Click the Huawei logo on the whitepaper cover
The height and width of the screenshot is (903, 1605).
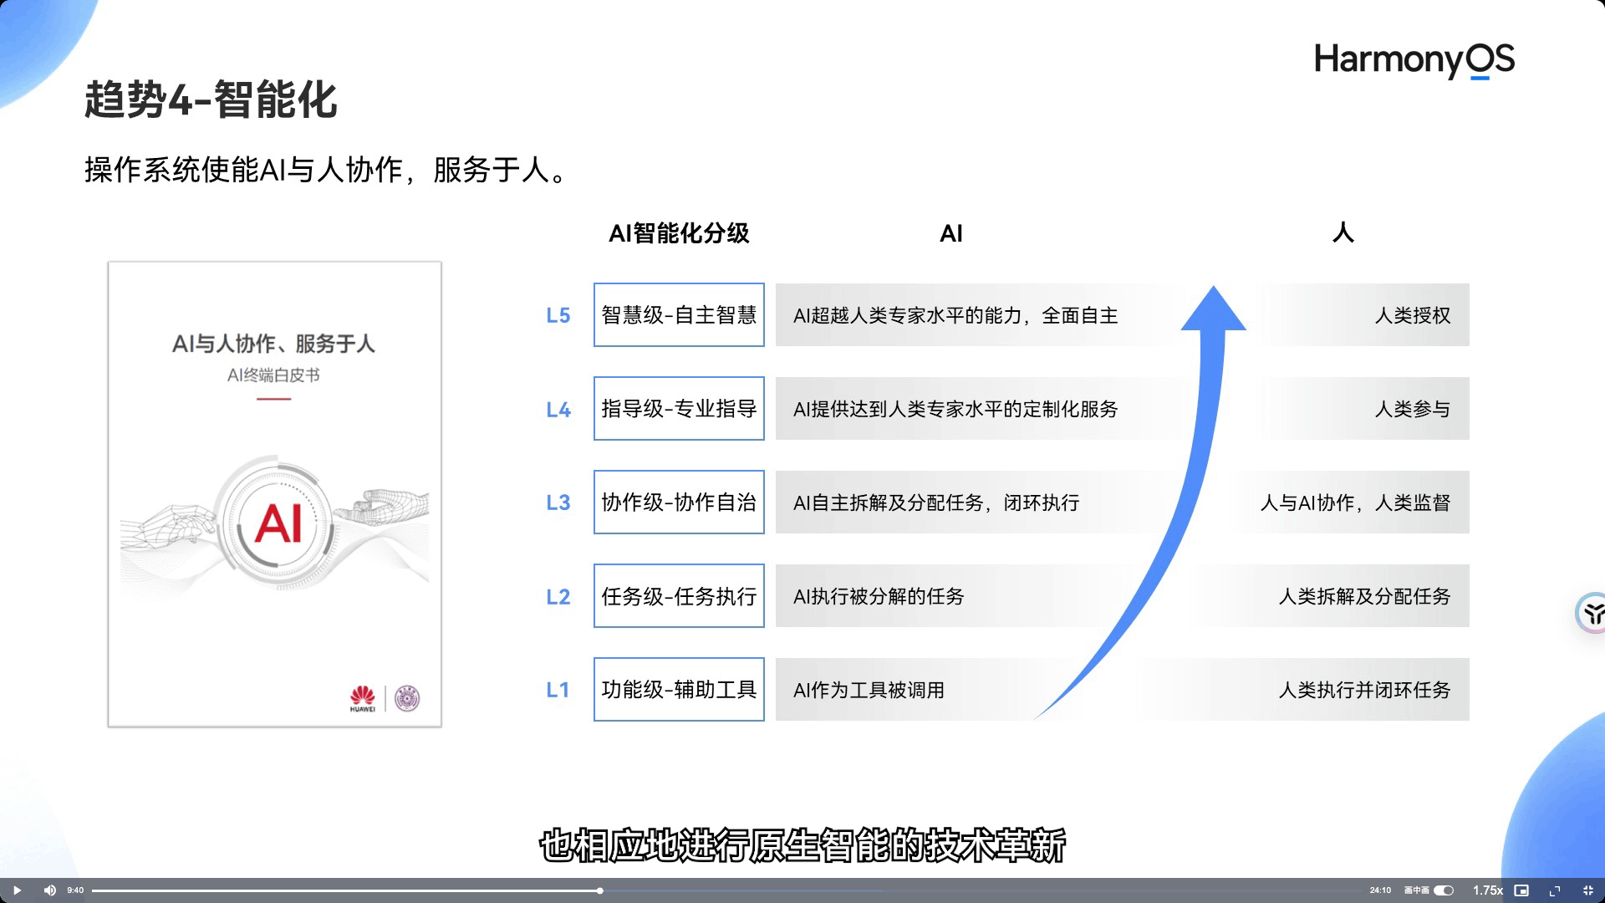coord(362,698)
